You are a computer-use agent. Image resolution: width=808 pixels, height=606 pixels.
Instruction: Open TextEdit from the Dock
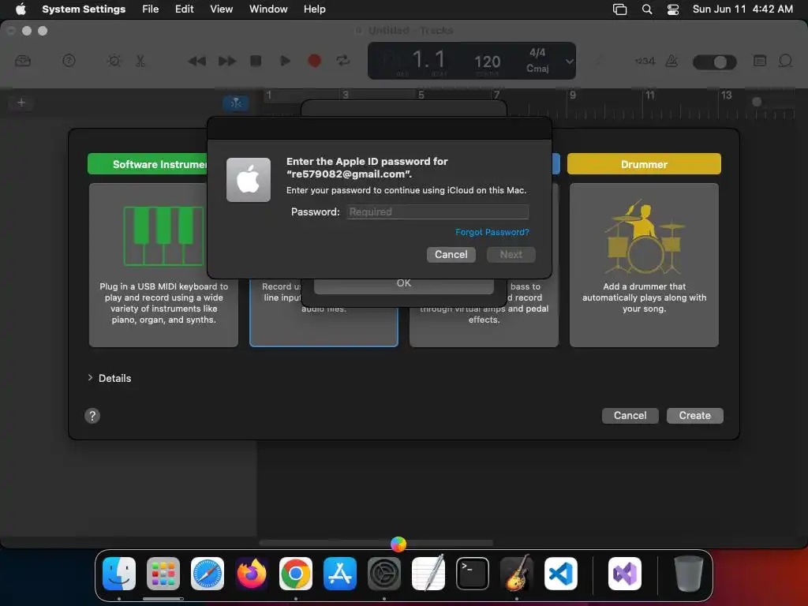(x=428, y=574)
